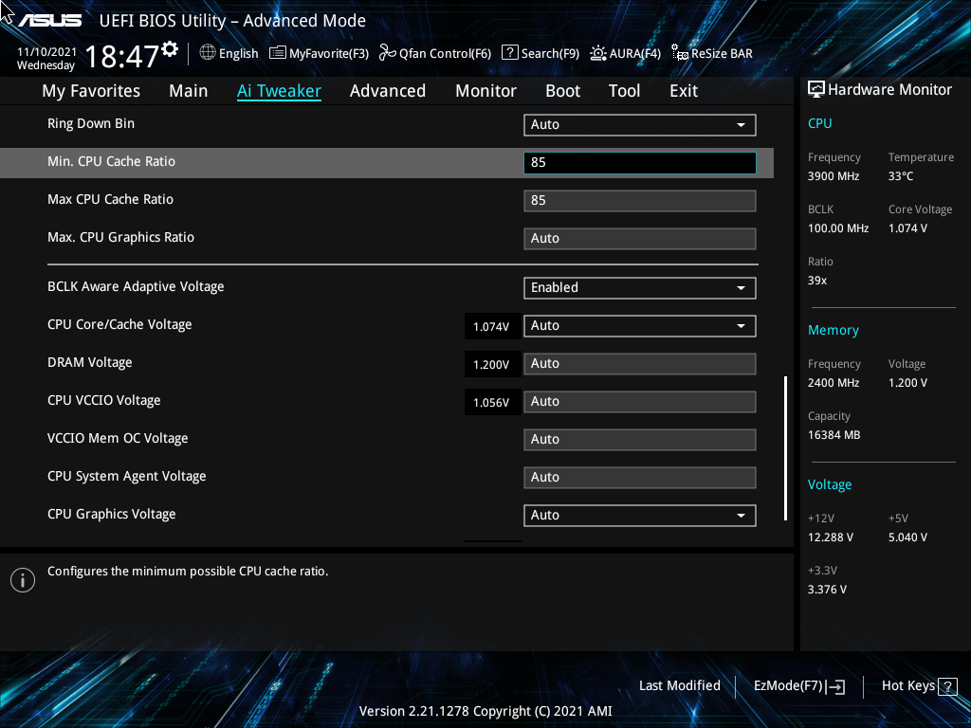Click the 33°C temperature value

[x=901, y=175]
